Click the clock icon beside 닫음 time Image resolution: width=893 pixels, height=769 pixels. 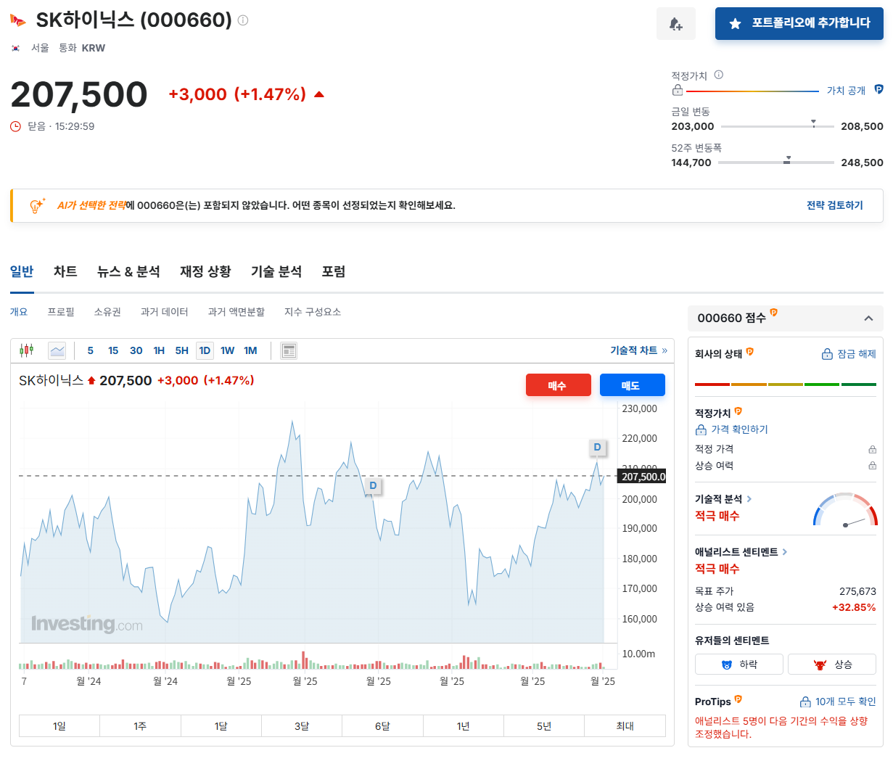click(x=16, y=126)
